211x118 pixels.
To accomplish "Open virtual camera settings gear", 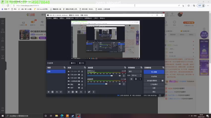I will click(x=162, y=81).
